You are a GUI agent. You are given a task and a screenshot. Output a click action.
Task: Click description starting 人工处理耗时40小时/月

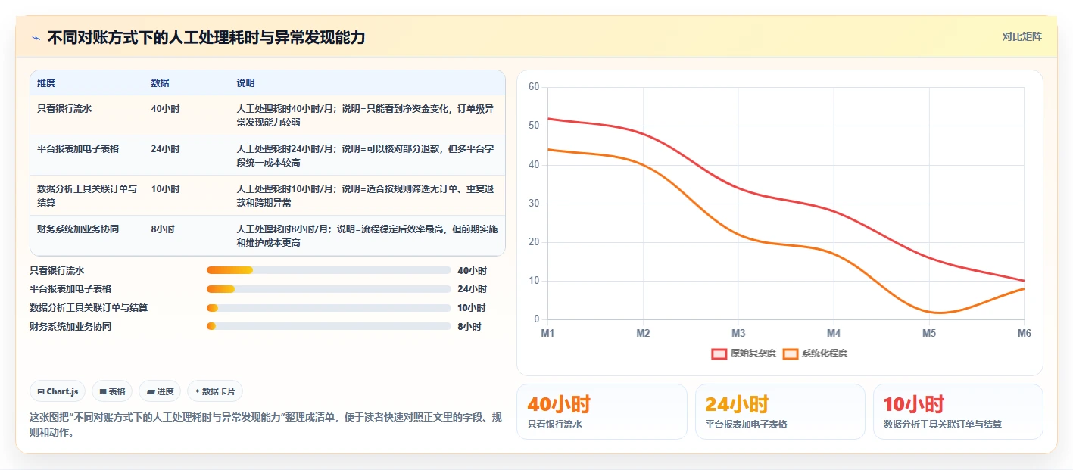click(x=367, y=115)
